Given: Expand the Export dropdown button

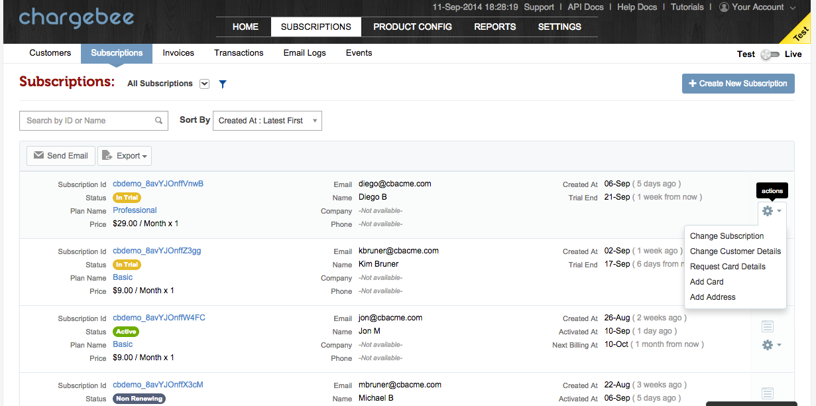Looking at the screenshot, I should pos(125,156).
